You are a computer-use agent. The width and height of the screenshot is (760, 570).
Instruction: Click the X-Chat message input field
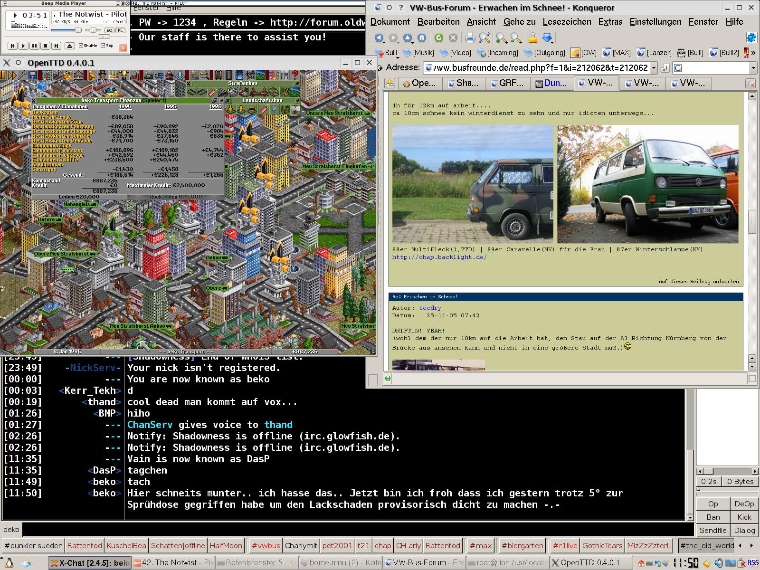(x=359, y=529)
